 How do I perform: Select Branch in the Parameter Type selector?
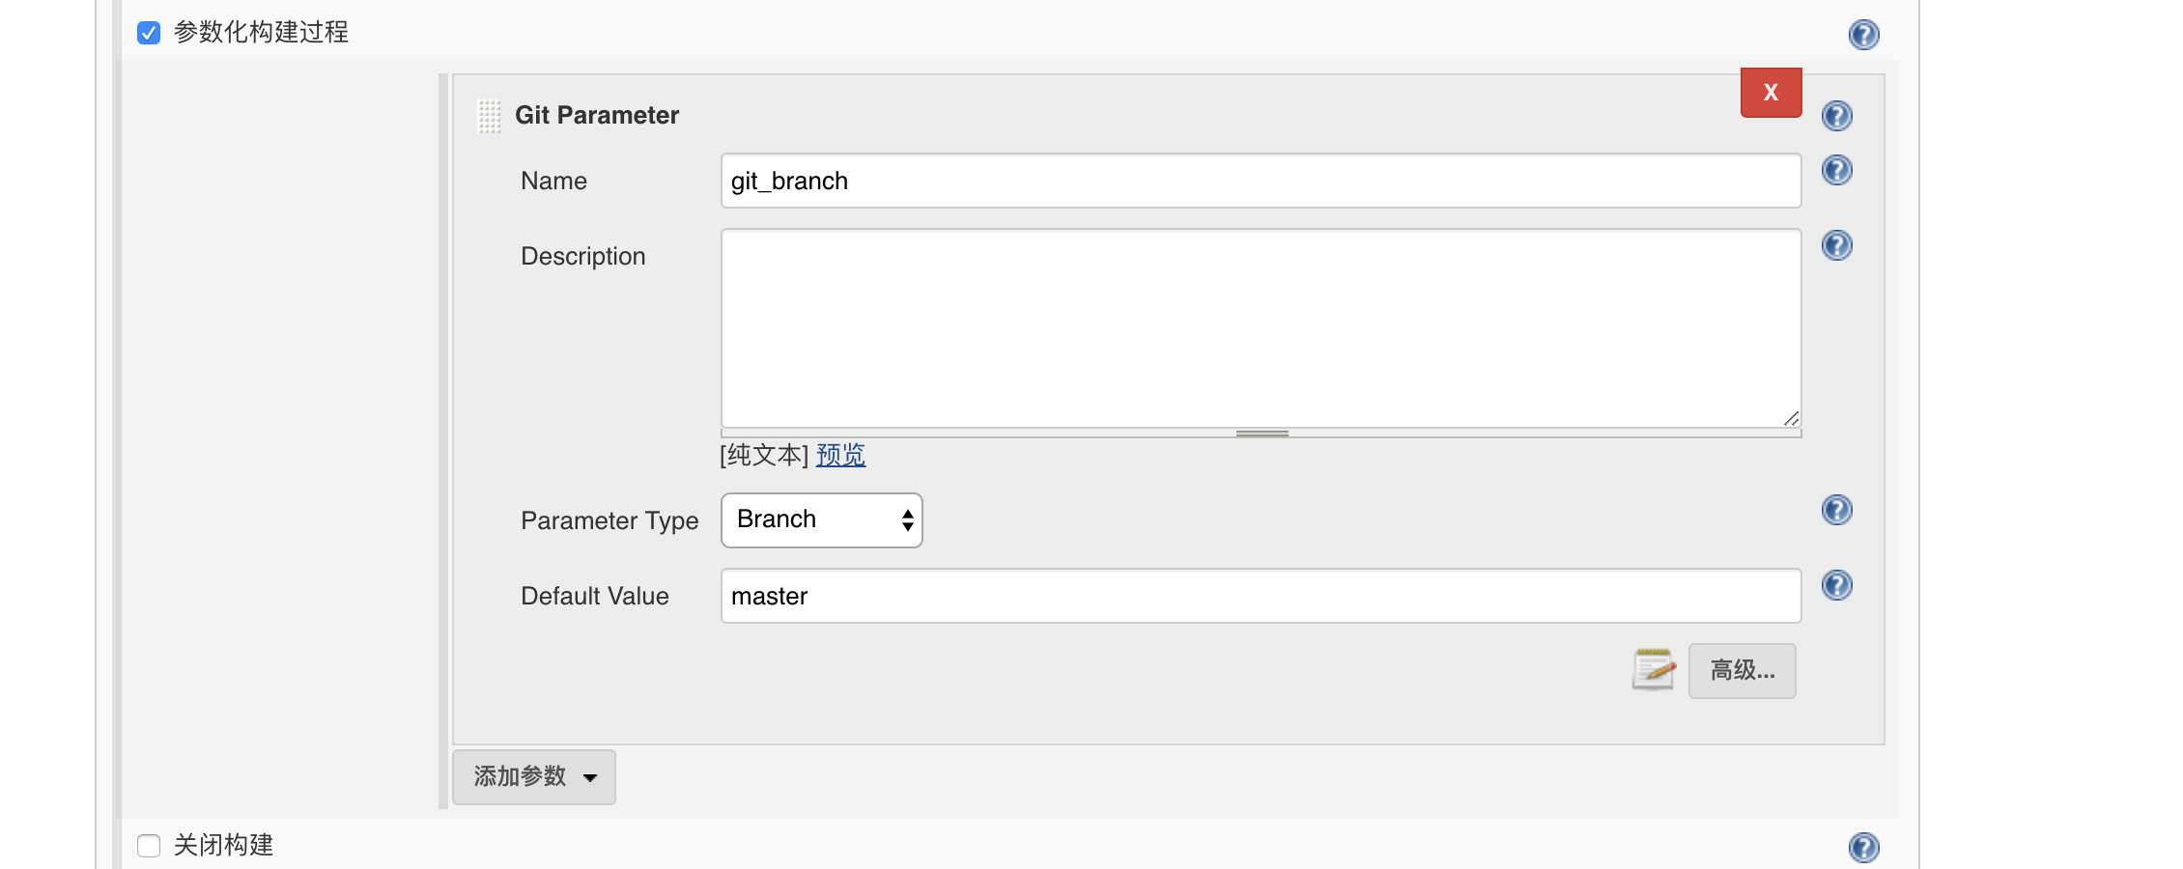[x=820, y=519]
